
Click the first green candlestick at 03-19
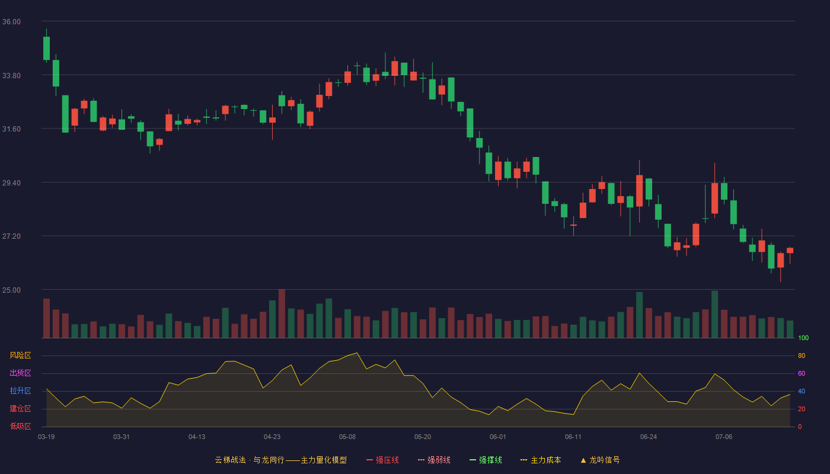[x=46, y=48]
